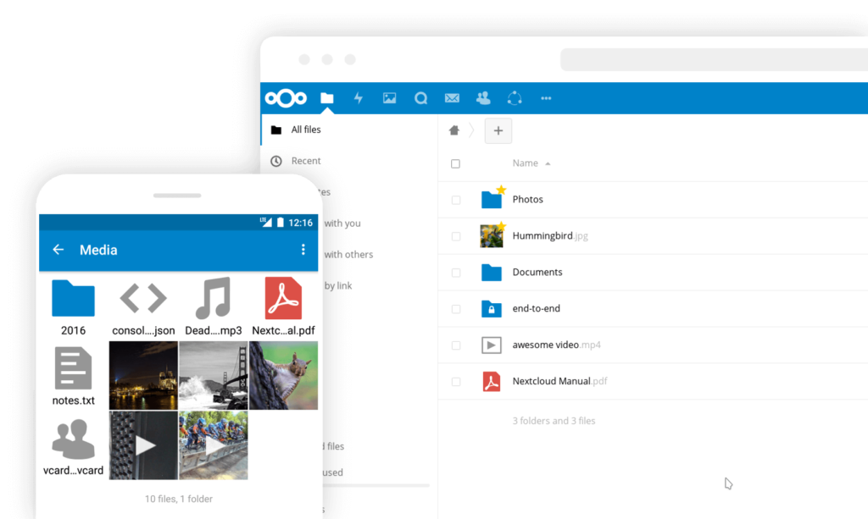Play the dark video thumbnail on phone
The width and height of the screenshot is (868, 519).
coord(143,445)
